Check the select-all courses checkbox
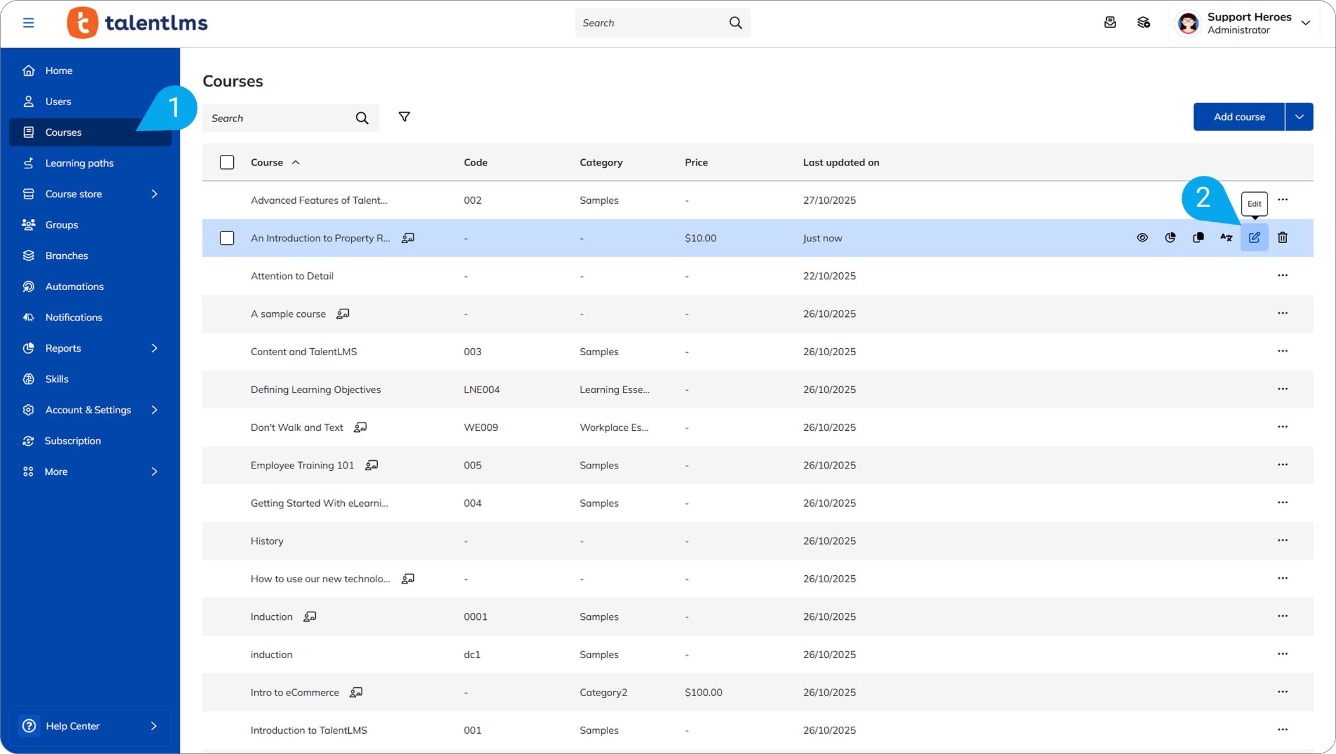Image resolution: width=1336 pixels, height=754 pixels. [x=227, y=163]
